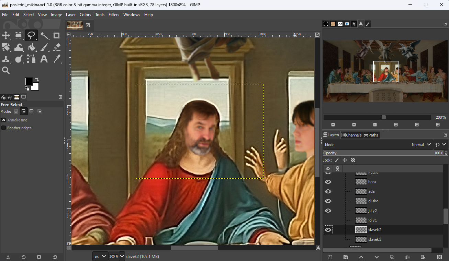The height and width of the screenshot is (261, 449).
Task: Open the Filters menu
Action: point(114,15)
